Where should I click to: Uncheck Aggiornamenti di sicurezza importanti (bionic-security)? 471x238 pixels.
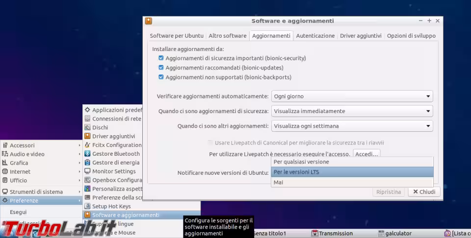(x=161, y=58)
